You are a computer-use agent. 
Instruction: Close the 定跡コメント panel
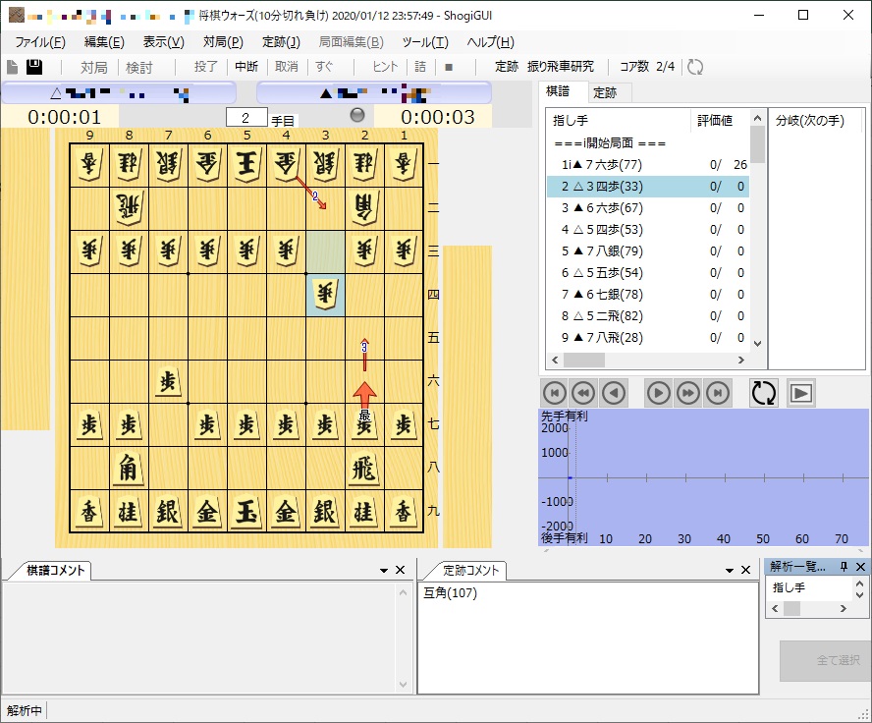pyautogui.click(x=745, y=570)
